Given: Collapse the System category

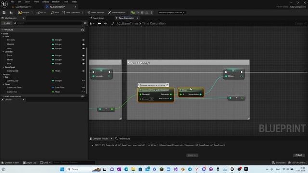Looking at the screenshot, I should (x=2, y=74).
